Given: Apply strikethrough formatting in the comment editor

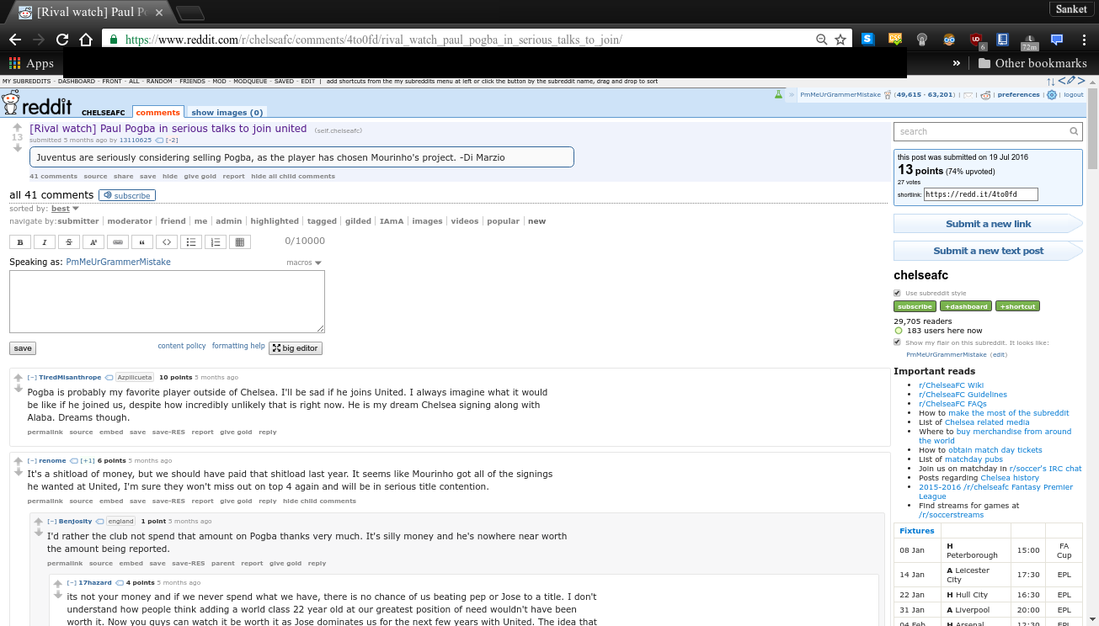Looking at the screenshot, I should click(69, 242).
